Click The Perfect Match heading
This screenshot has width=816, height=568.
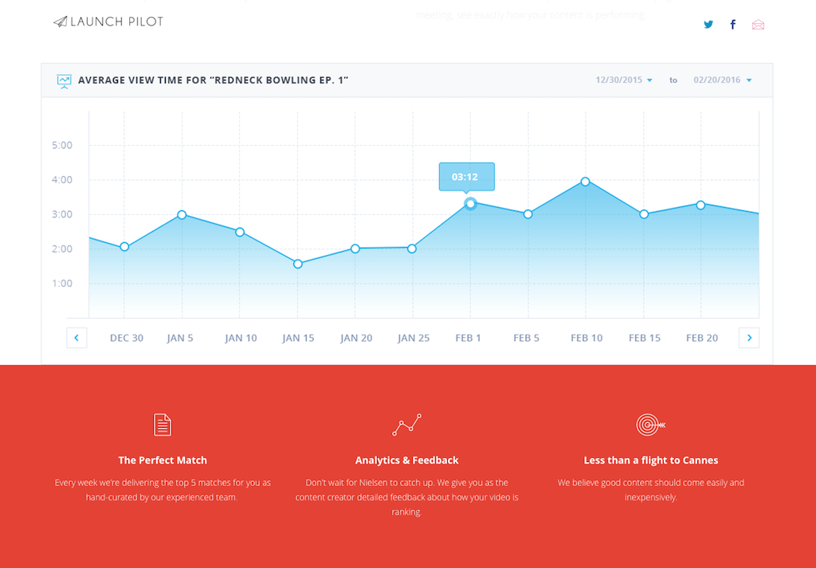tap(163, 460)
